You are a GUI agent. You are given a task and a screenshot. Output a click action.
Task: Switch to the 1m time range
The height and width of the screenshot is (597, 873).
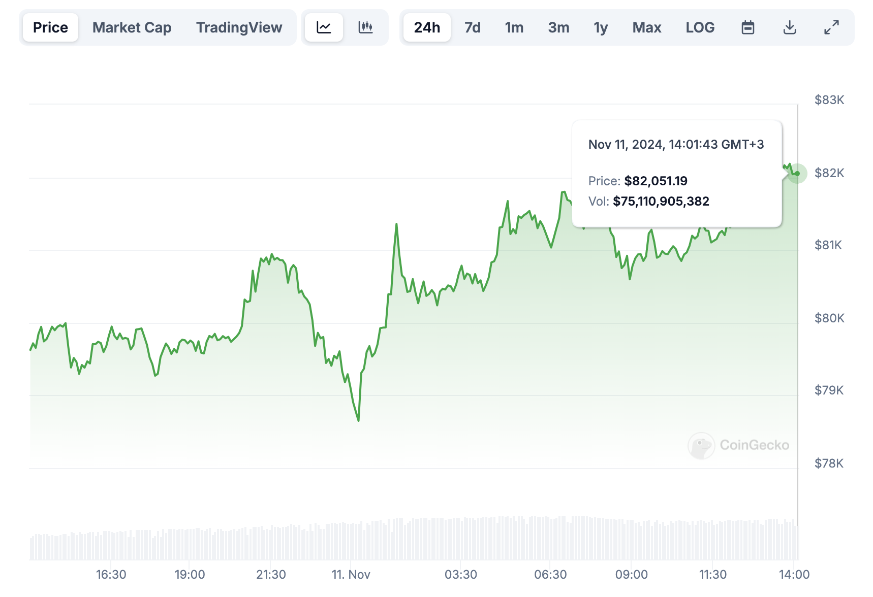514,27
